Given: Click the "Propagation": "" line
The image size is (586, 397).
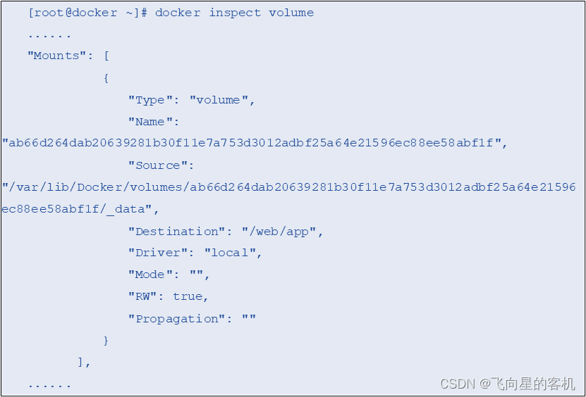Looking at the screenshot, I should [192, 319].
